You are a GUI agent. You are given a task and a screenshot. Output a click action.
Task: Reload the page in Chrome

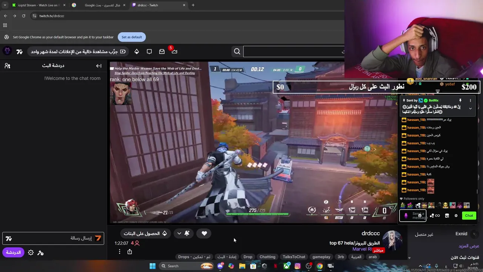click(23, 16)
